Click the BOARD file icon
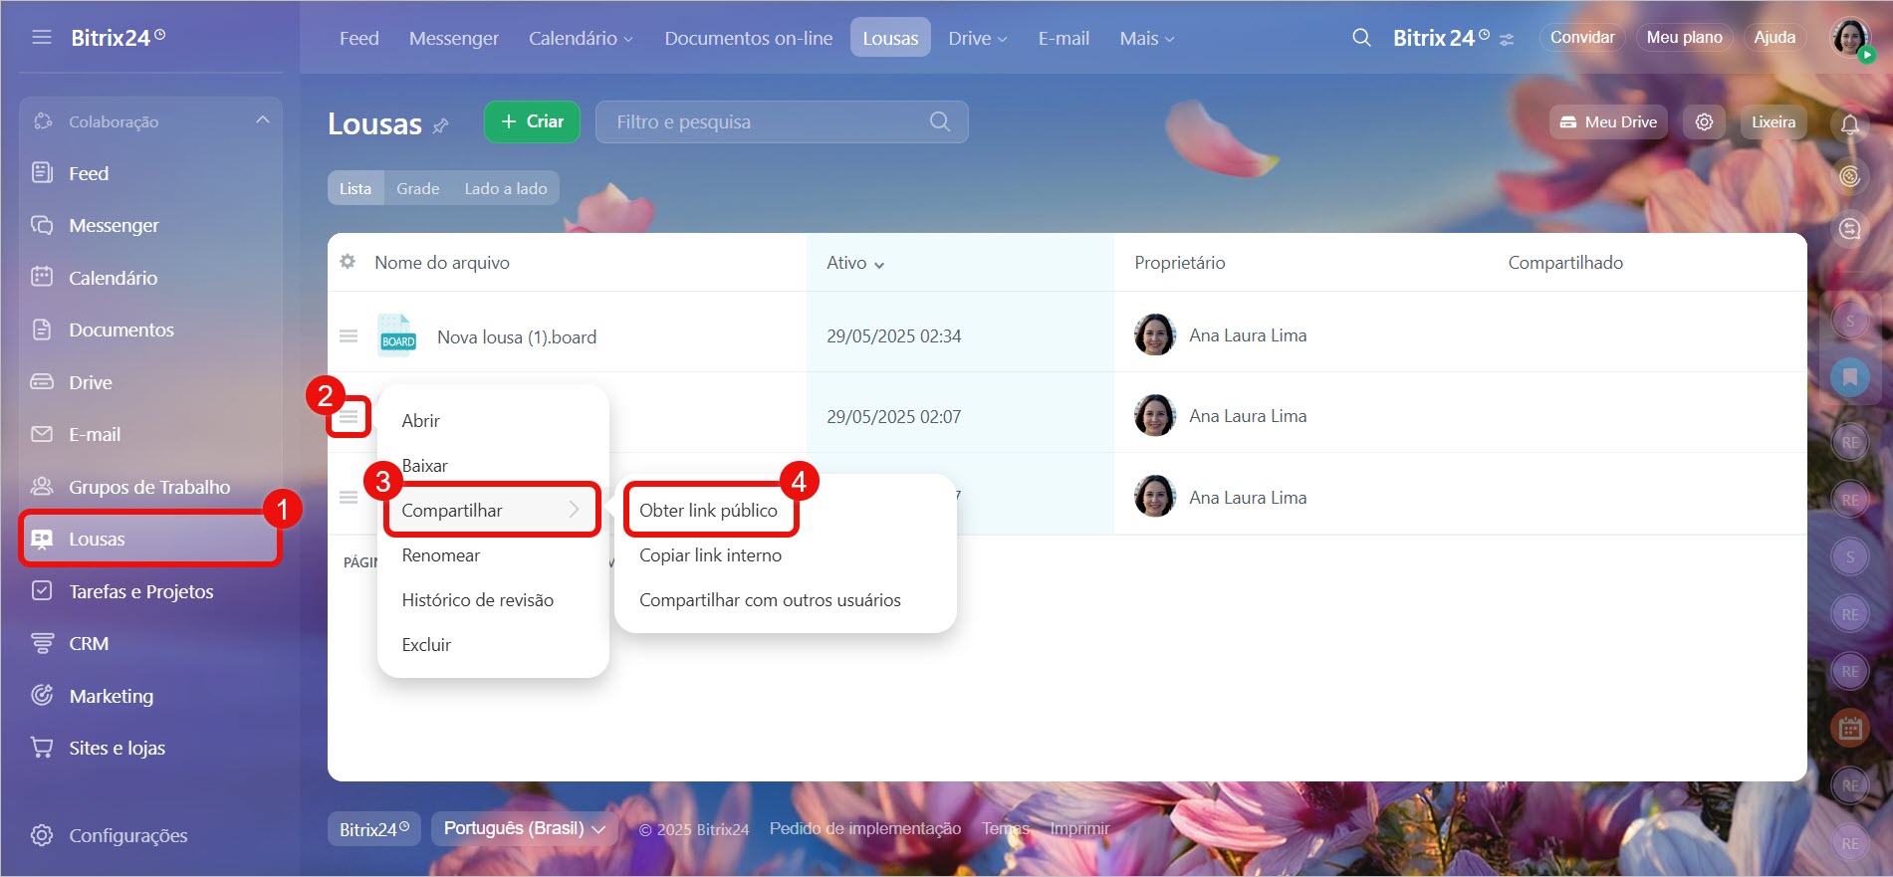1893x877 pixels. click(396, 335)
